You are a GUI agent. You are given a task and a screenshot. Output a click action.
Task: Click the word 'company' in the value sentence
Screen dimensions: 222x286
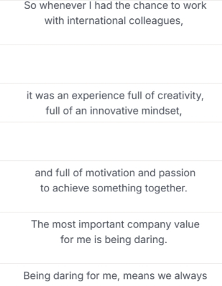149,224
